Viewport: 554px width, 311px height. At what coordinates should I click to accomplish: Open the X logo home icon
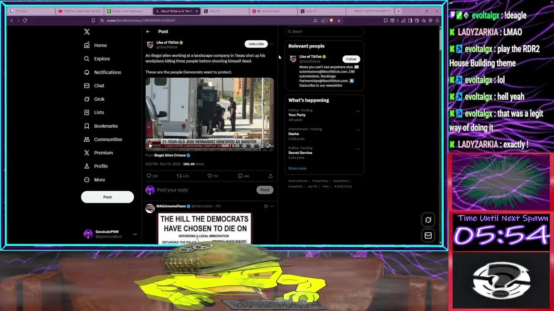[x=87, y=32]
